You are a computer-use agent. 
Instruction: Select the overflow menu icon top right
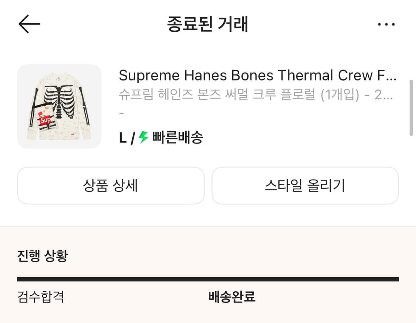386,24
